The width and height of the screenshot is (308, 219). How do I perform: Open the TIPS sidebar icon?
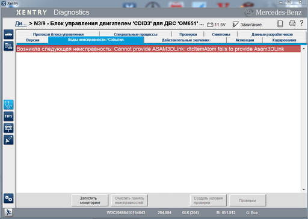[8, 116]
